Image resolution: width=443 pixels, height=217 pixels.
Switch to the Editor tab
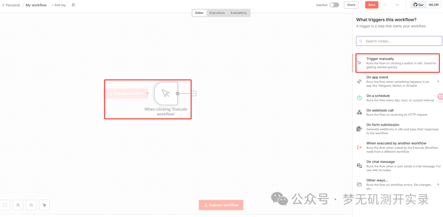199,13
